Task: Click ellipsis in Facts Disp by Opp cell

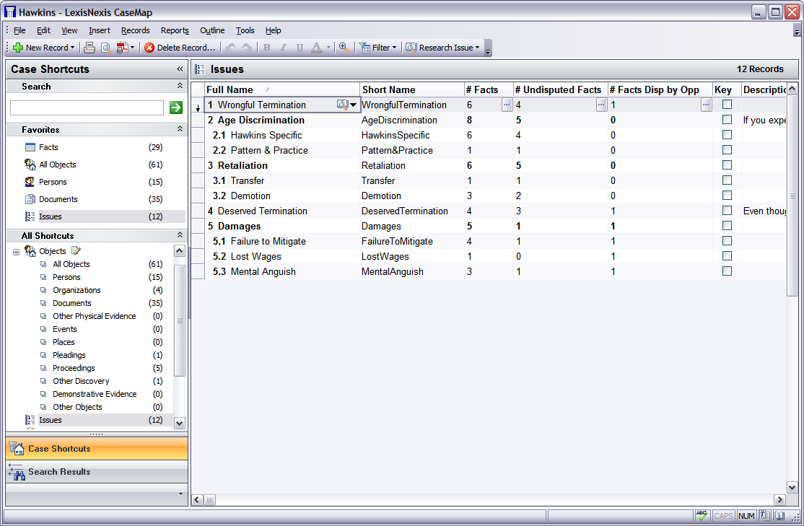Action: point(706,105)
